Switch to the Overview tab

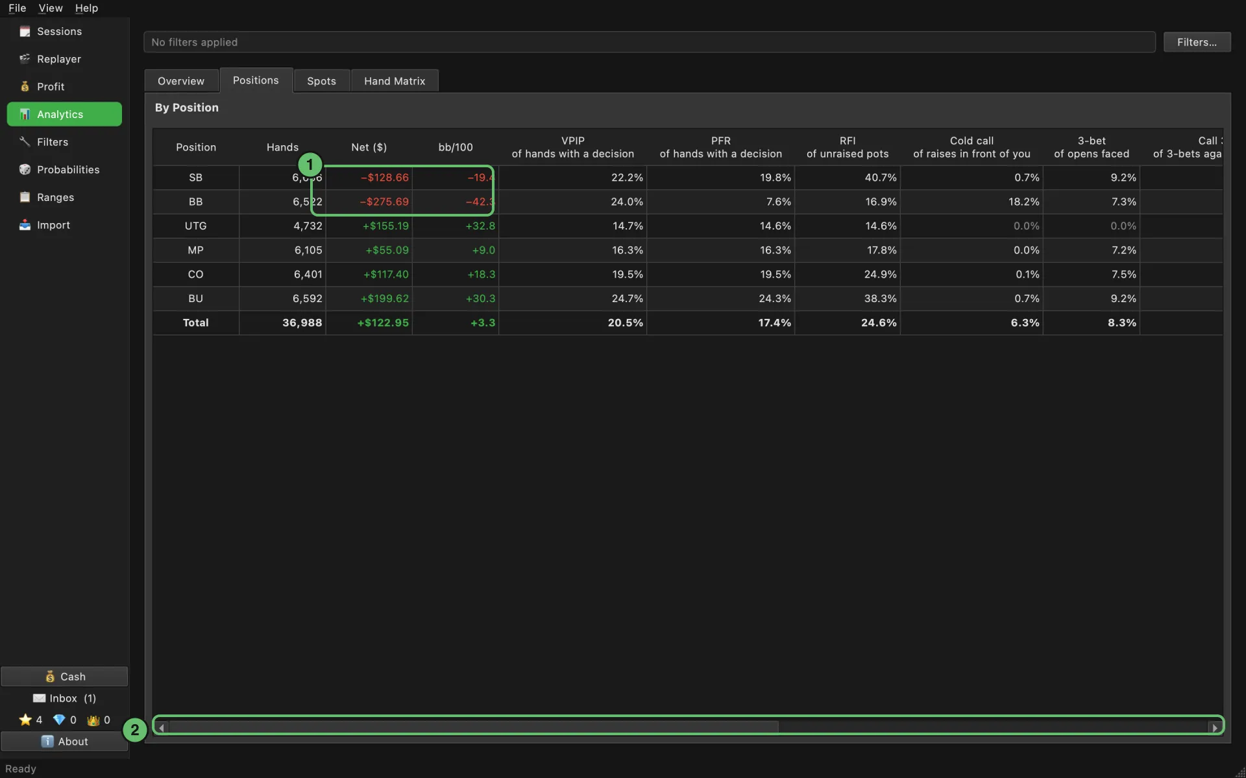tap(181, 81)
